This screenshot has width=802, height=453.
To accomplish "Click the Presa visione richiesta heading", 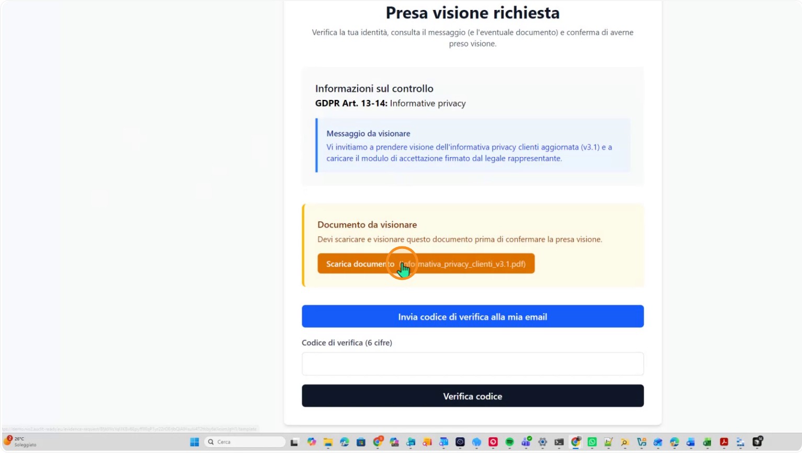I will (x=473, y=13).
